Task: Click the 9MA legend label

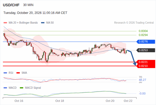Action: click(24, 73)
